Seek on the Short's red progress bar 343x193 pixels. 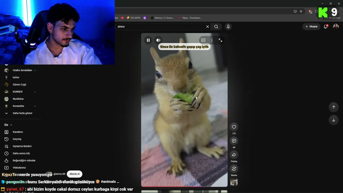tap(184, 186)
